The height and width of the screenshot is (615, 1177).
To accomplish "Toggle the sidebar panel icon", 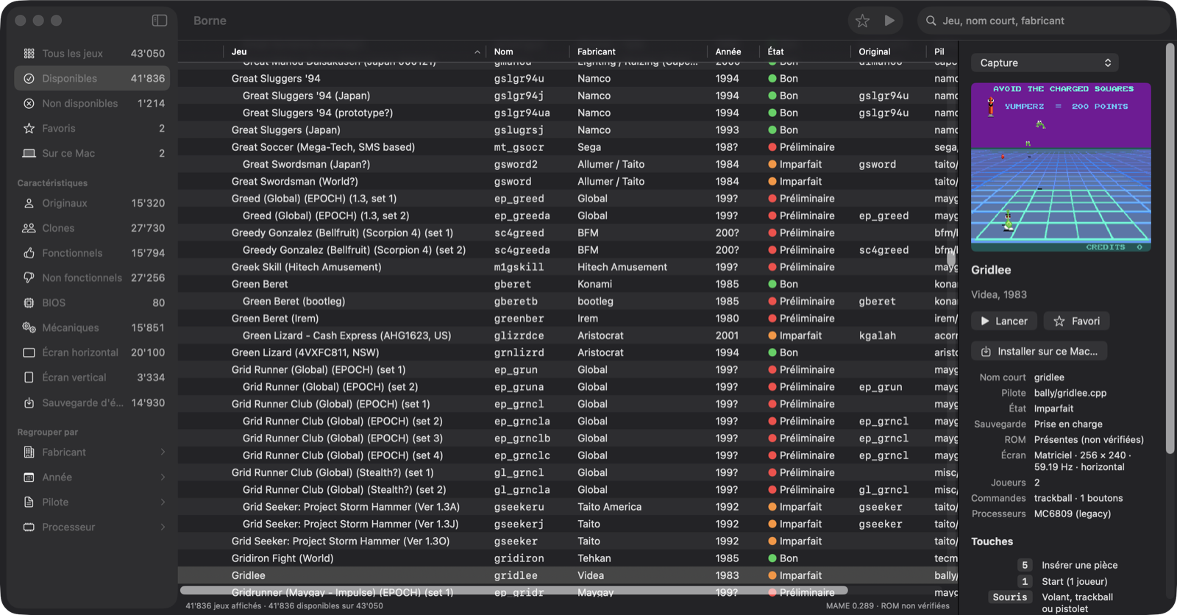I will tap(160, 21).
